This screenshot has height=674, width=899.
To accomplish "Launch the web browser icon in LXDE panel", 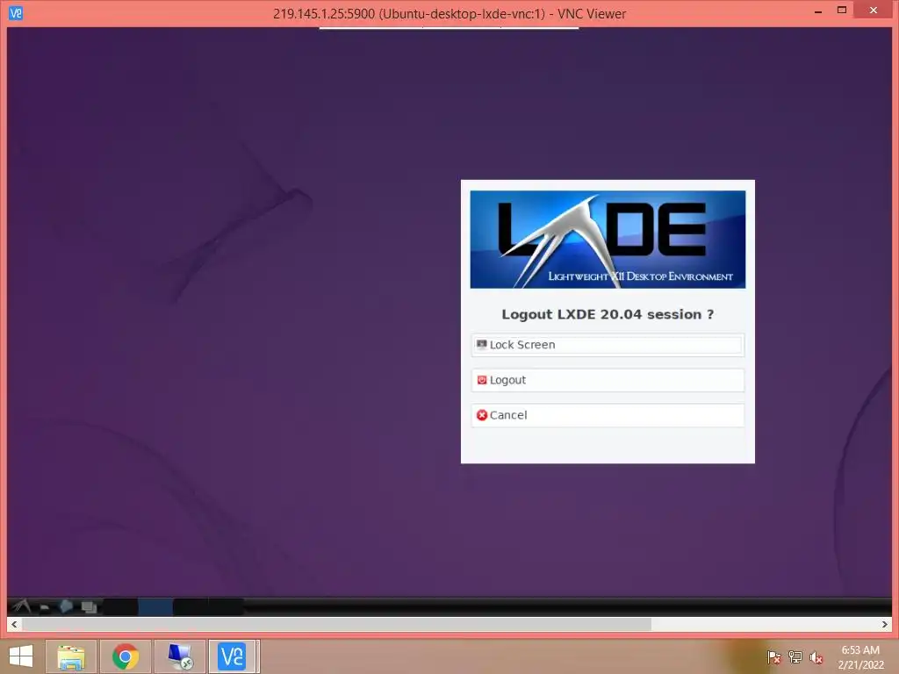I will (66, 606).
